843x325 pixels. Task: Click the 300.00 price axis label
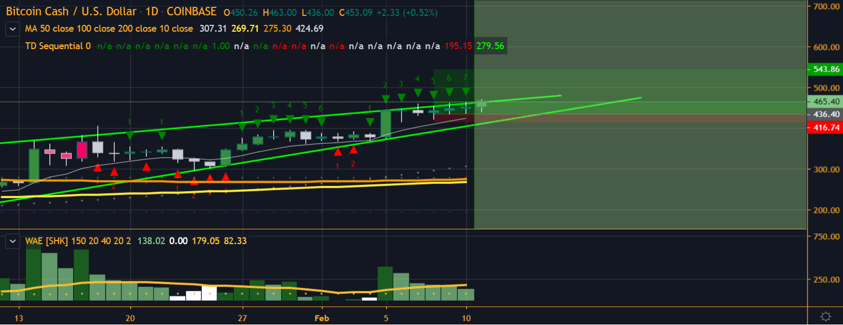click(x=827, y=170)
